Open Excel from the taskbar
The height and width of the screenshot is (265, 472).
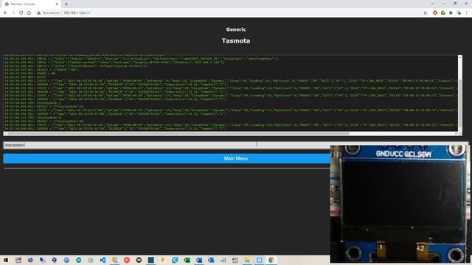pyautogui.click(x=187, y=260)
